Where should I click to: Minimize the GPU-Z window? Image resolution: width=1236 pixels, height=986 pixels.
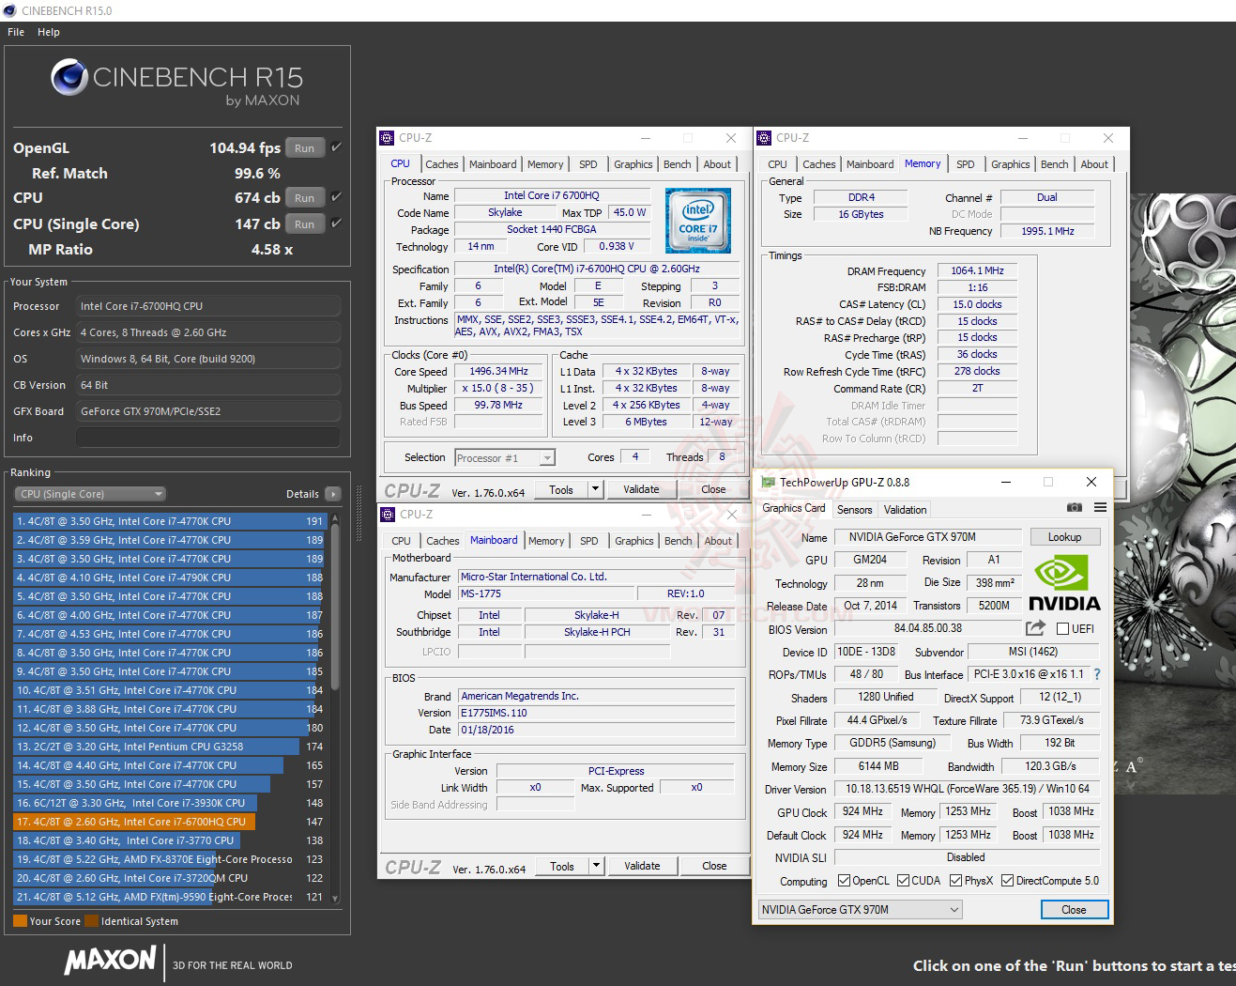[x=1005, y=482]
